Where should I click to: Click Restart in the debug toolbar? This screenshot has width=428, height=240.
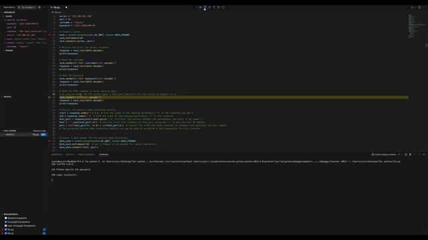(x=219, y=7)
